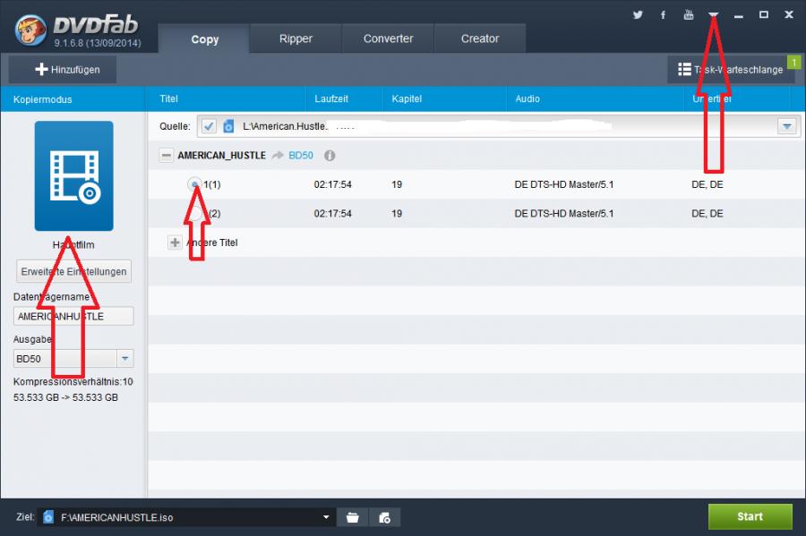Click the Kapitel column header

coord(407,98)
